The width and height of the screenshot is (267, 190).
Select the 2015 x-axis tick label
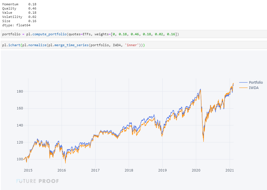[28, 170]
